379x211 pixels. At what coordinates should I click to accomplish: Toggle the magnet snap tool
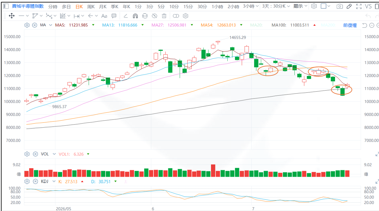coord(135,16)
